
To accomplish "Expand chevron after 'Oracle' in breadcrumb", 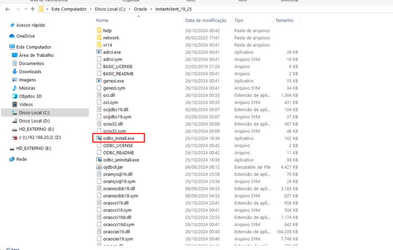I will [151, 9].
